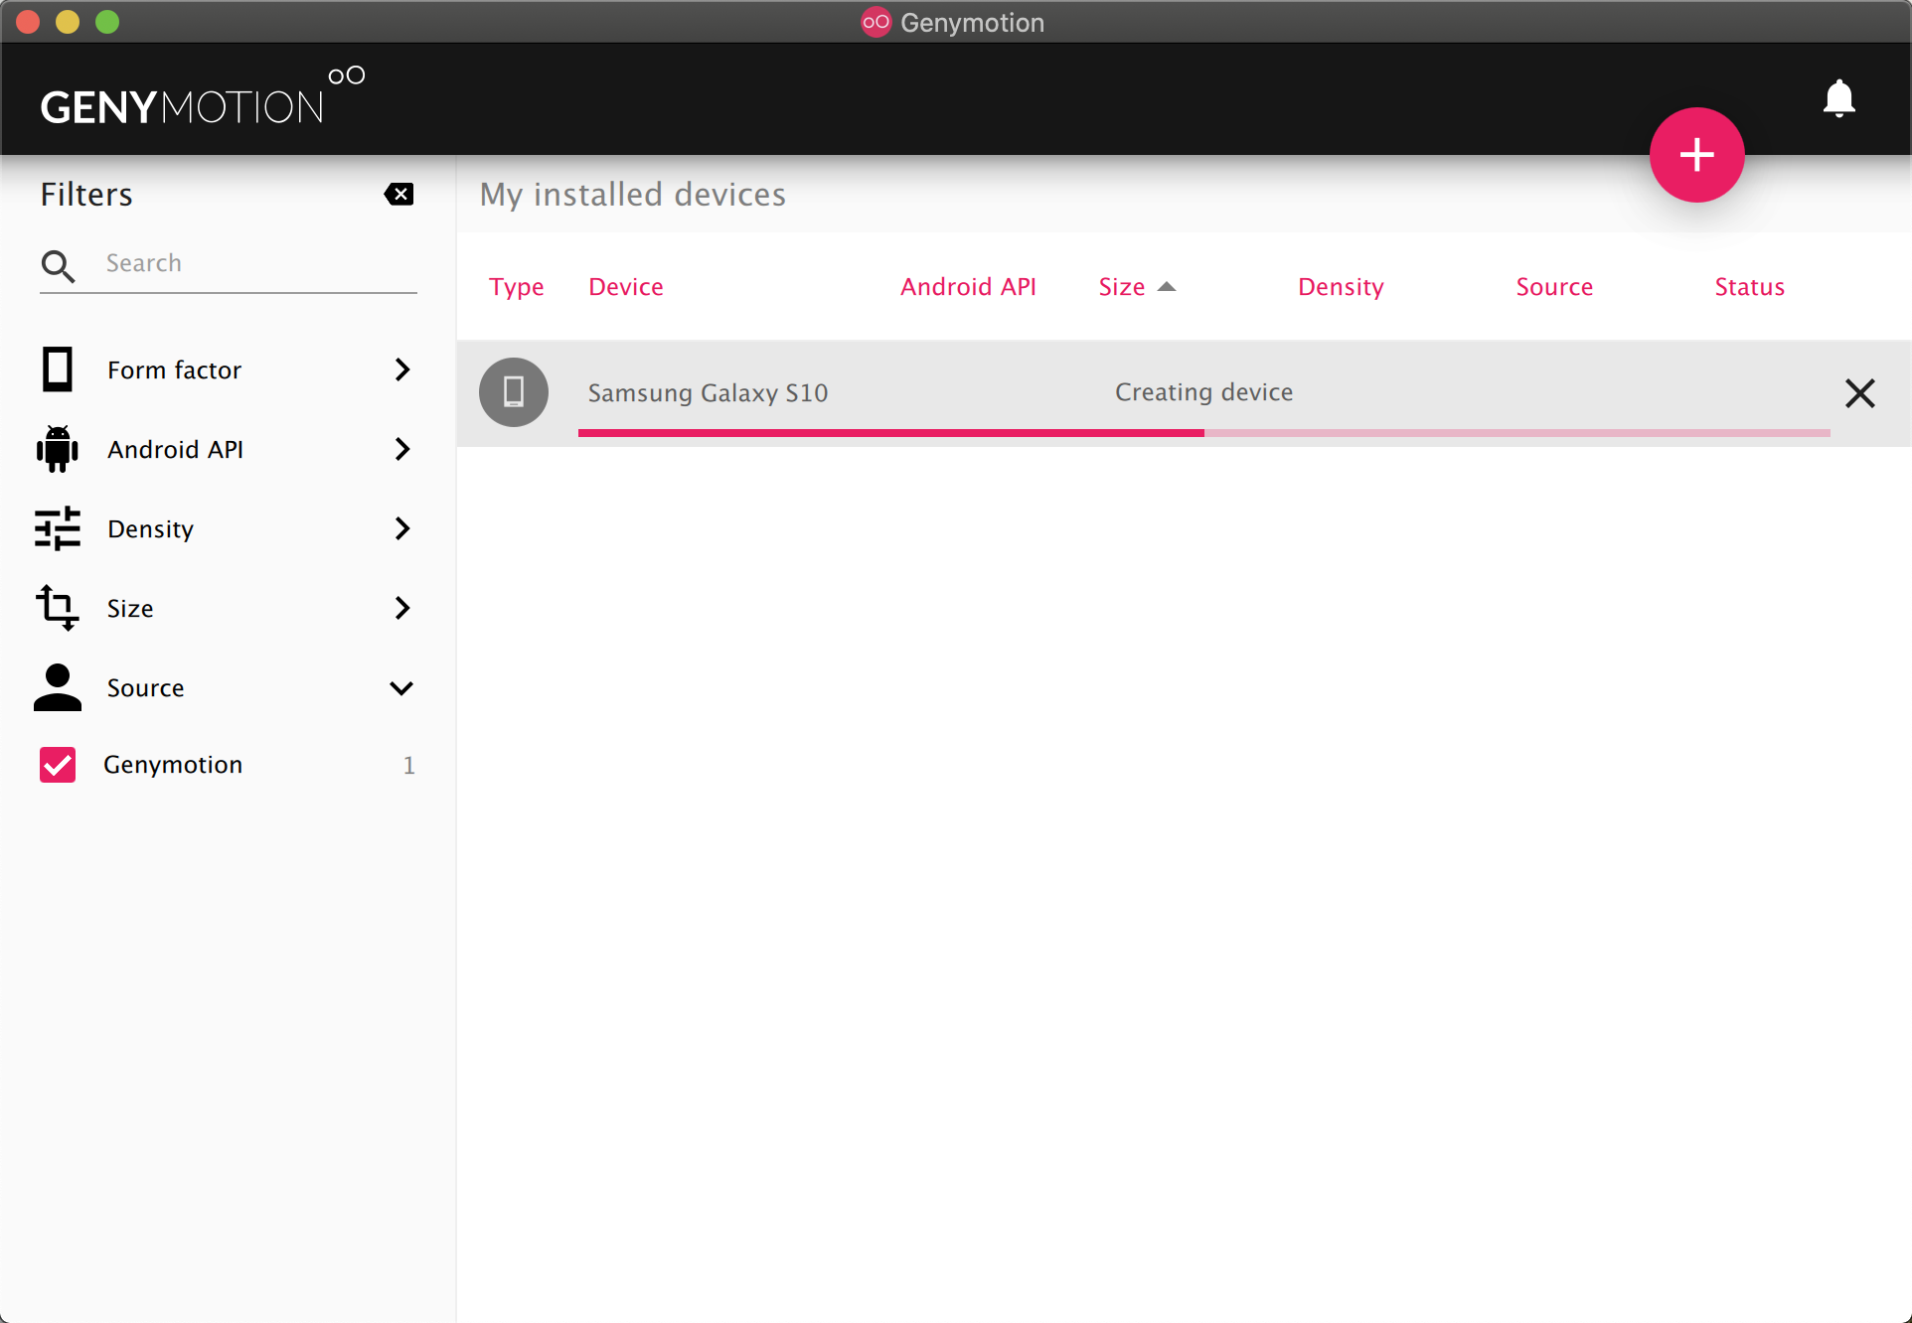
Task: Sort by Status column header
Action: (x=1750, y=287)
